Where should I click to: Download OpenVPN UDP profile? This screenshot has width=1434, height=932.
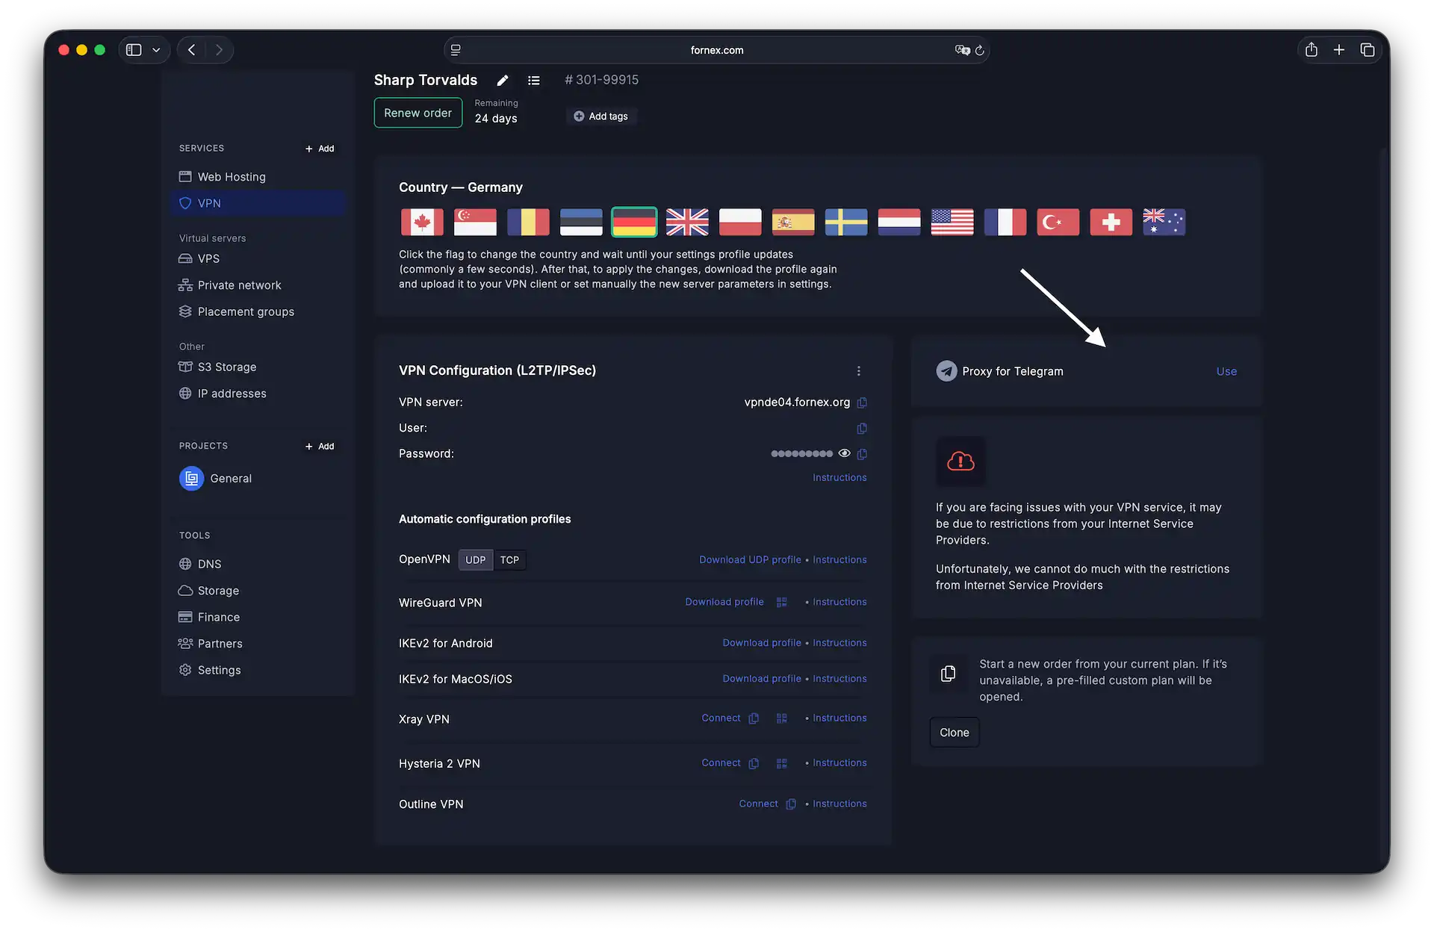coord(750,560)
